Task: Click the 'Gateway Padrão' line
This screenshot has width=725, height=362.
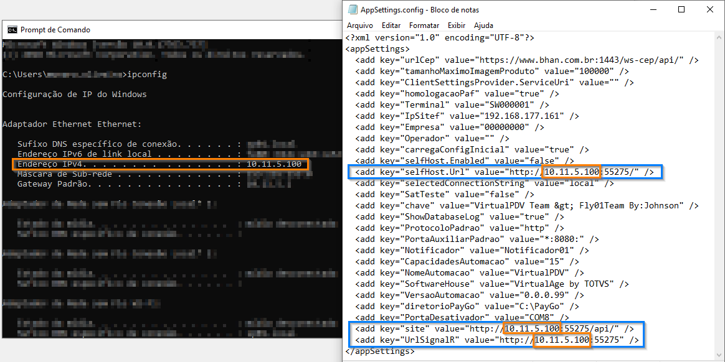Action: (x=154, y=183)
